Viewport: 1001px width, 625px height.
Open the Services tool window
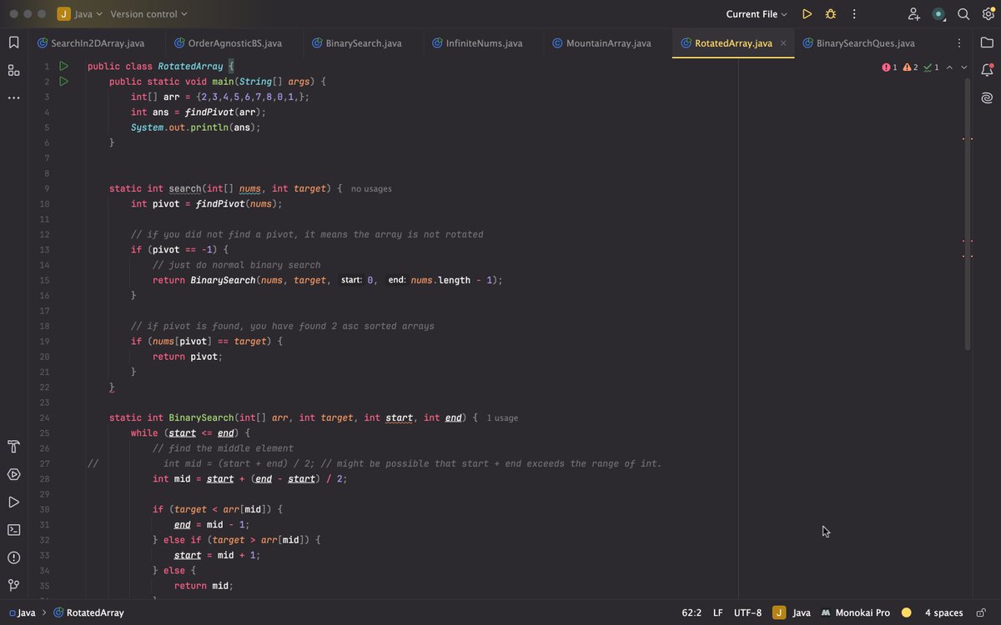point(13,474)
